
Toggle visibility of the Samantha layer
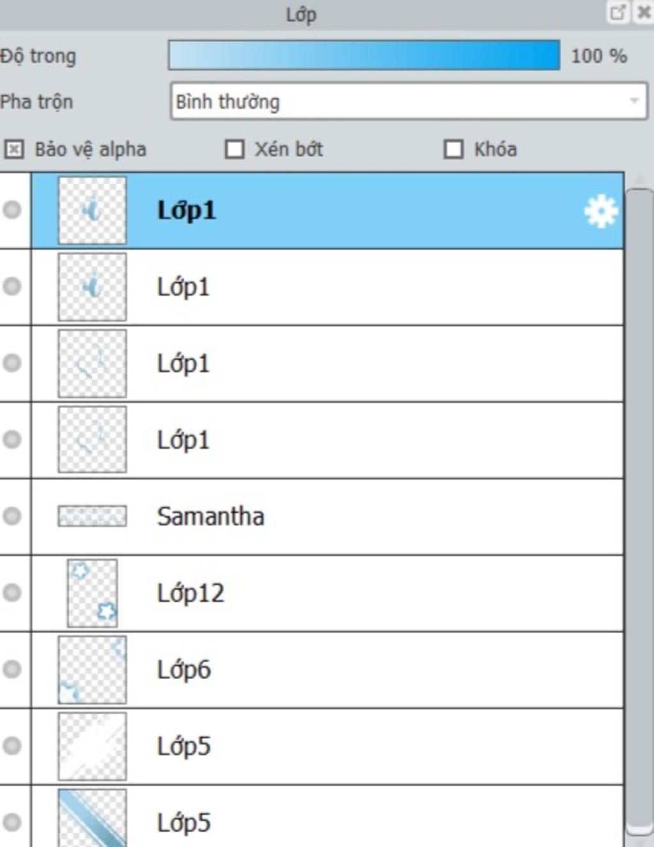coord(12,516)
